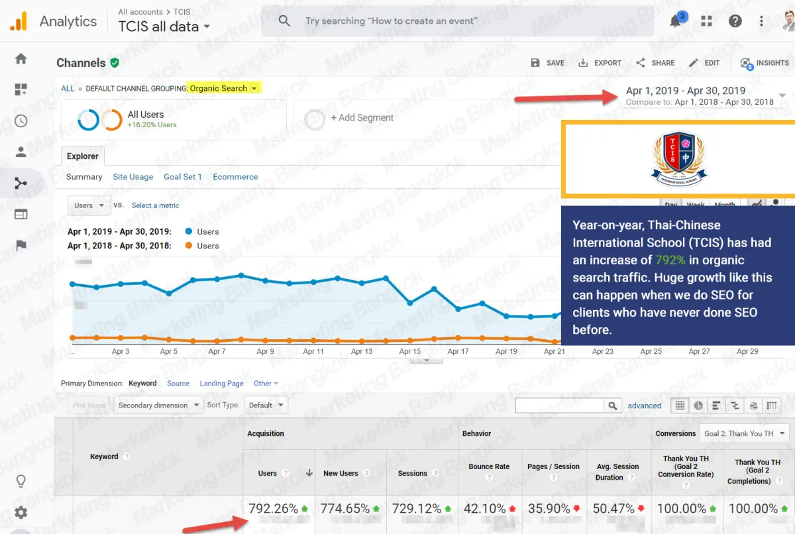Screen dimensions: 795x534
Task: Focus the table search input field
Action: click(560, 405)
